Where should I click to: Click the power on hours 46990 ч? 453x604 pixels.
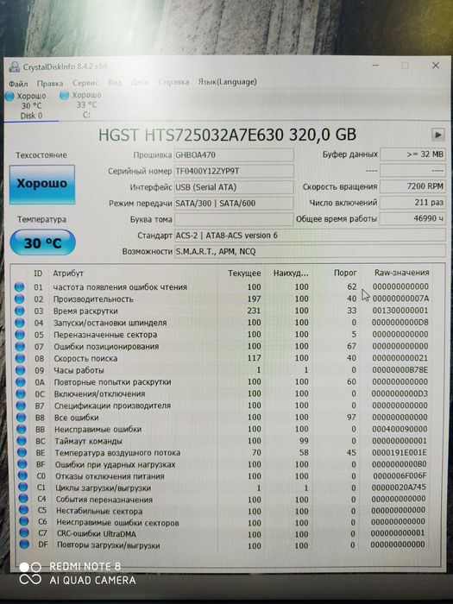click(412, 218)
